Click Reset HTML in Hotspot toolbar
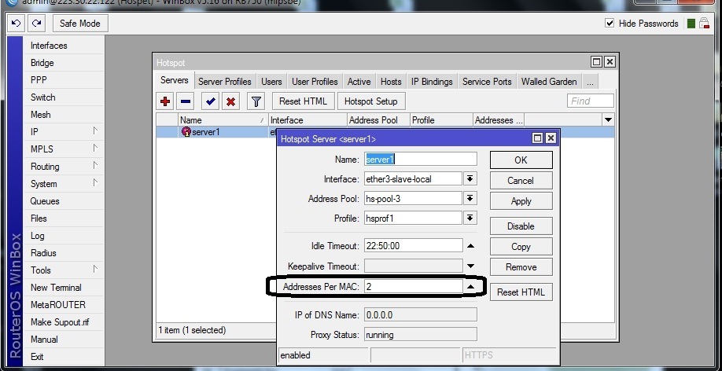This screenshot has height=371, width=722. click(303, 101)
